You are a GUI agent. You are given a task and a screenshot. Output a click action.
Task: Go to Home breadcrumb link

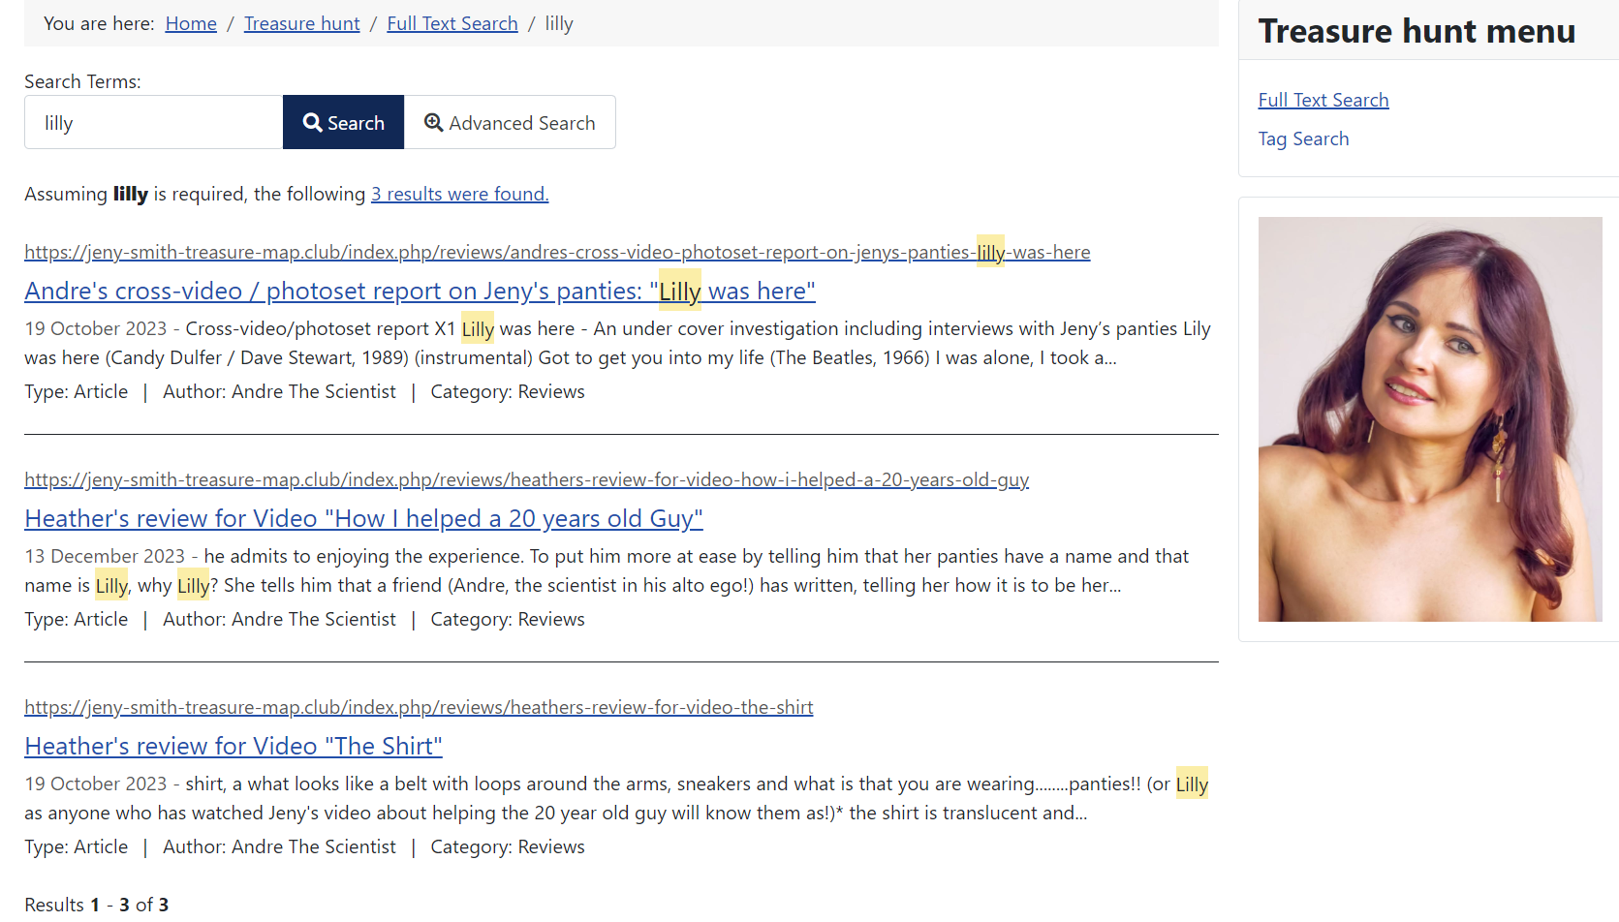191,23
